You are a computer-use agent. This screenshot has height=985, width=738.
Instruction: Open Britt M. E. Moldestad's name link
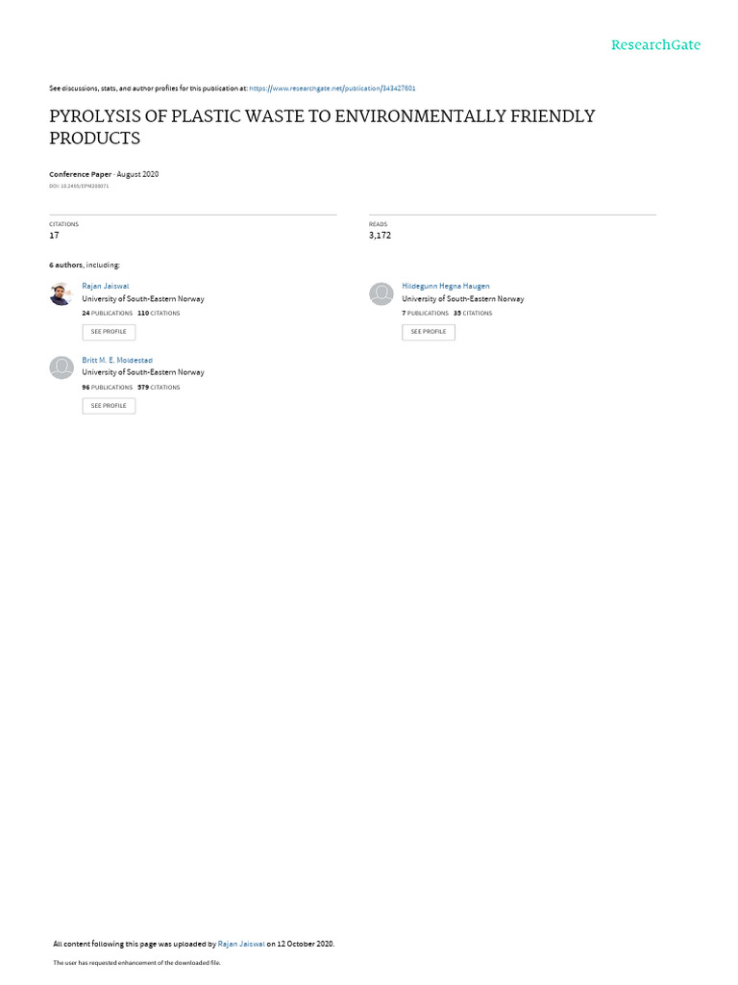coord(117,360)
